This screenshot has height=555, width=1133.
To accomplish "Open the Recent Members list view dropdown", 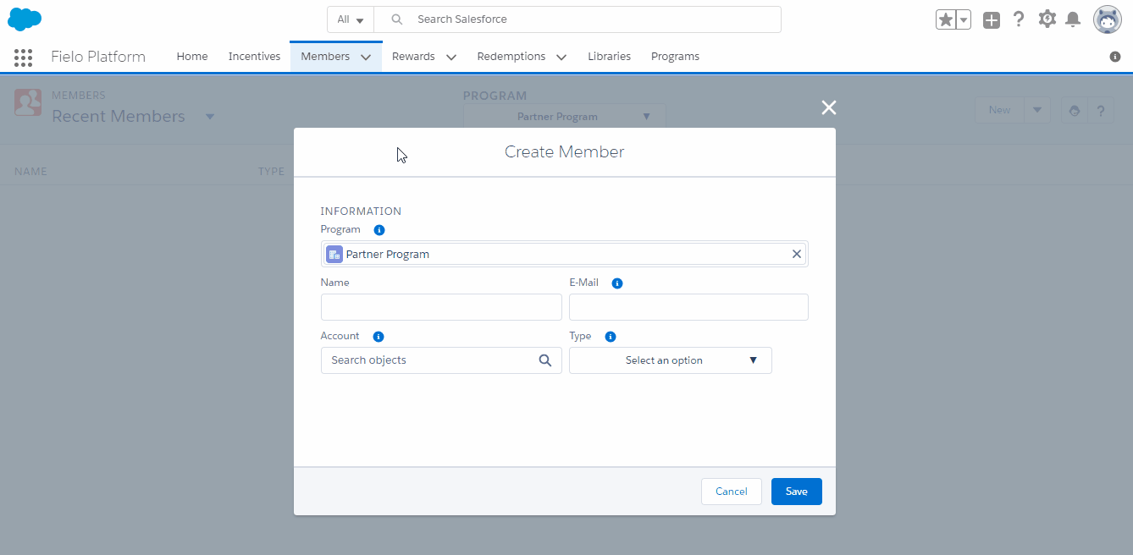I will 210,117.
